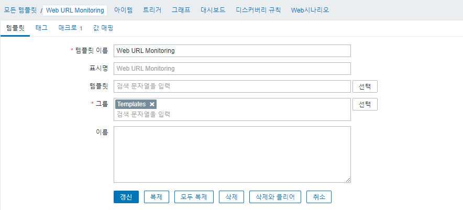Click the 표시명 input field
Viewport: 463px width, 210px height.
tap(232, 69)
